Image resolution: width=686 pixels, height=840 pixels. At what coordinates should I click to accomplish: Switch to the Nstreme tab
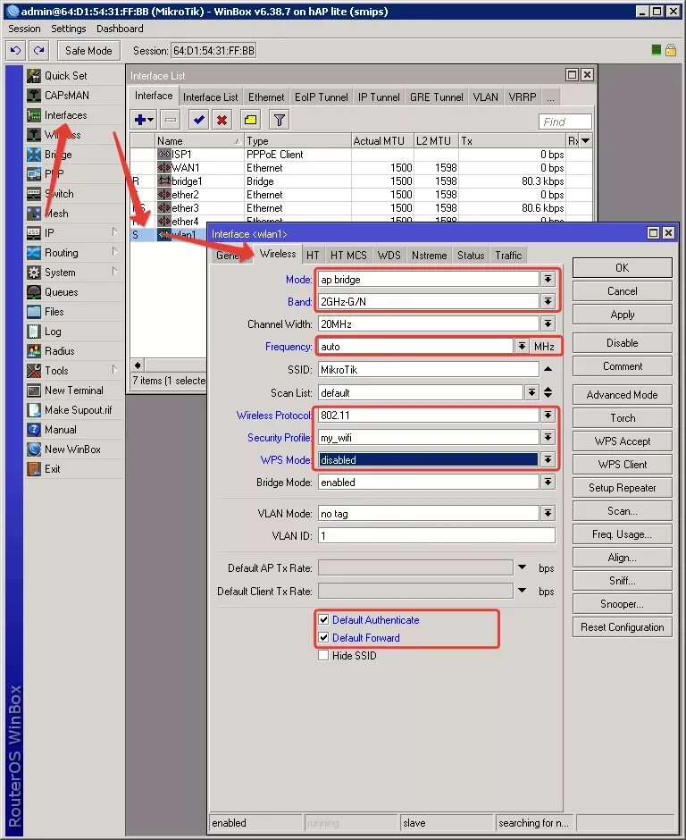[x=429, y=256]
